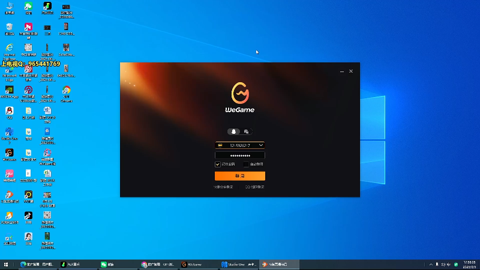Switch to the green-black icon taskbar item
This screenshot has height=270, width=480.
(x=77, y=265)
